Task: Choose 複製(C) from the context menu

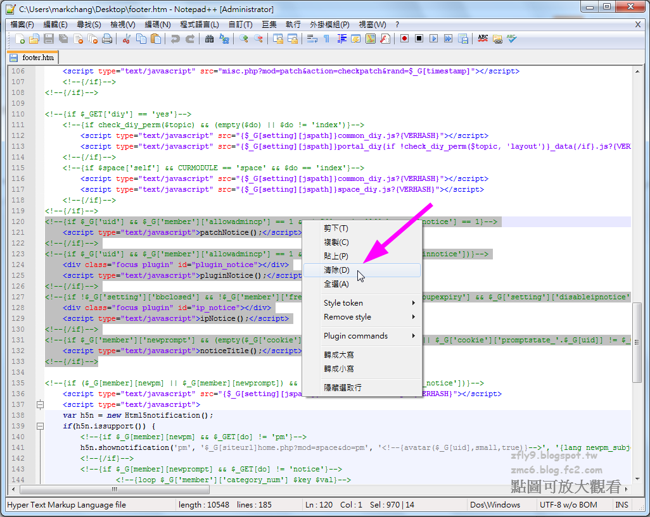Action: click(x=362, y=242)
